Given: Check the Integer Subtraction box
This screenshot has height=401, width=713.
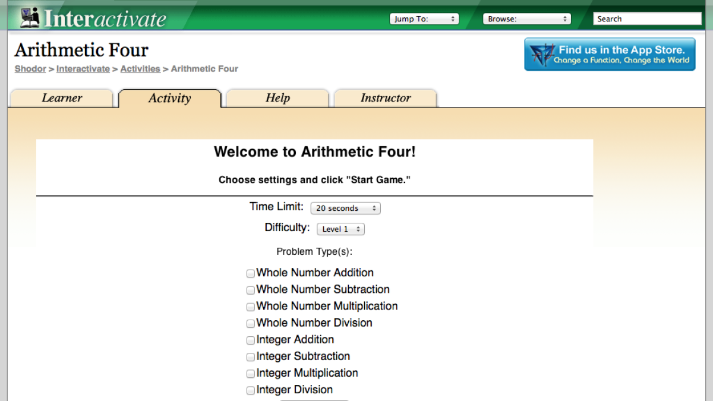Looking at the screenshot, I should tap(251, 356).
